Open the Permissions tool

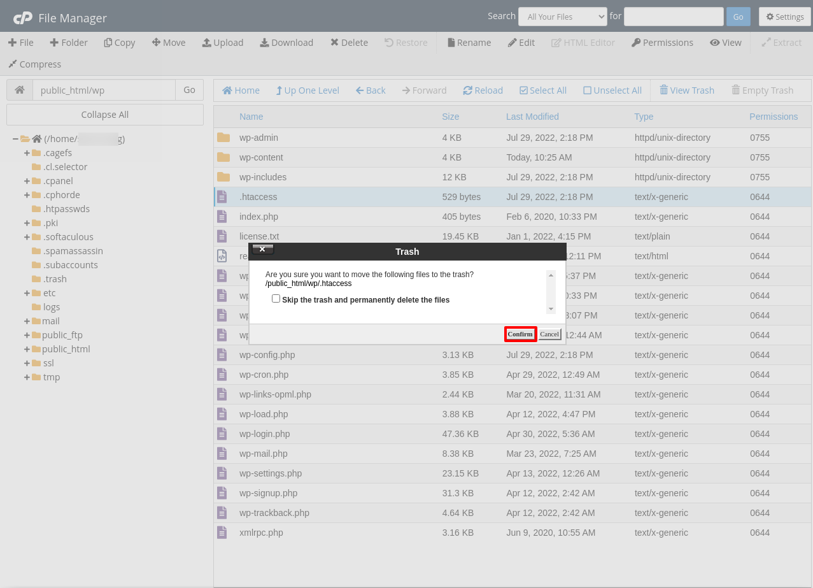[662, 43]
